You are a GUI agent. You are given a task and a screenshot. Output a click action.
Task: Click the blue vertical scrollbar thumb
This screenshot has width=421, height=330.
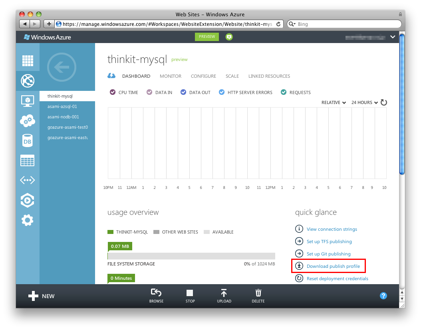pos(402,104)
